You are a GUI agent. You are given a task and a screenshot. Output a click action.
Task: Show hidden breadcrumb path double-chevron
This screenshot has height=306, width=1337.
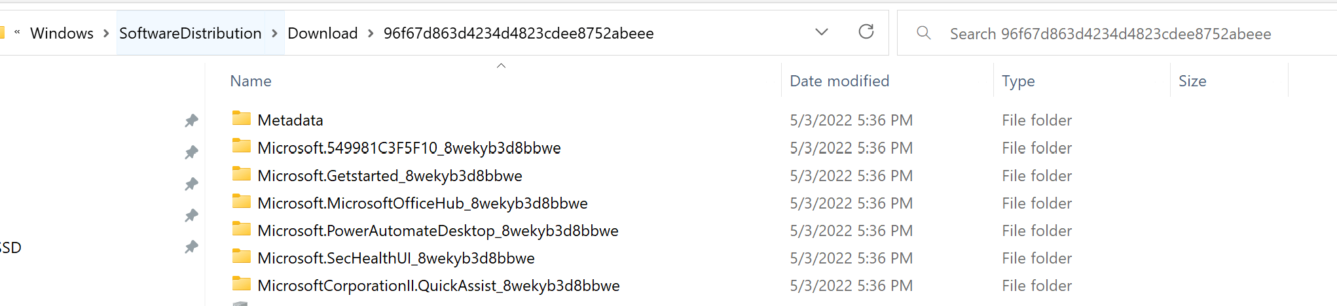[x=17, y=32]
